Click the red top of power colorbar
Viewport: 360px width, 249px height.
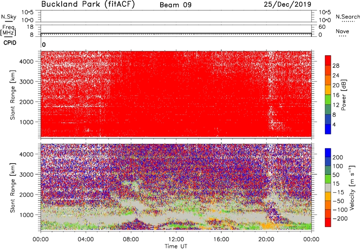(328, 61)
